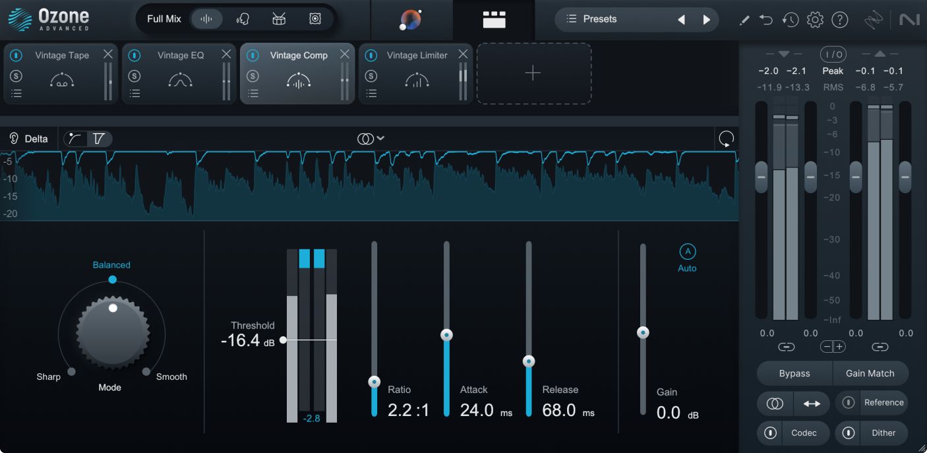The width and height of the screenshot is (927, 453).
Task: Open the Presets list
Action: point(599,19)
